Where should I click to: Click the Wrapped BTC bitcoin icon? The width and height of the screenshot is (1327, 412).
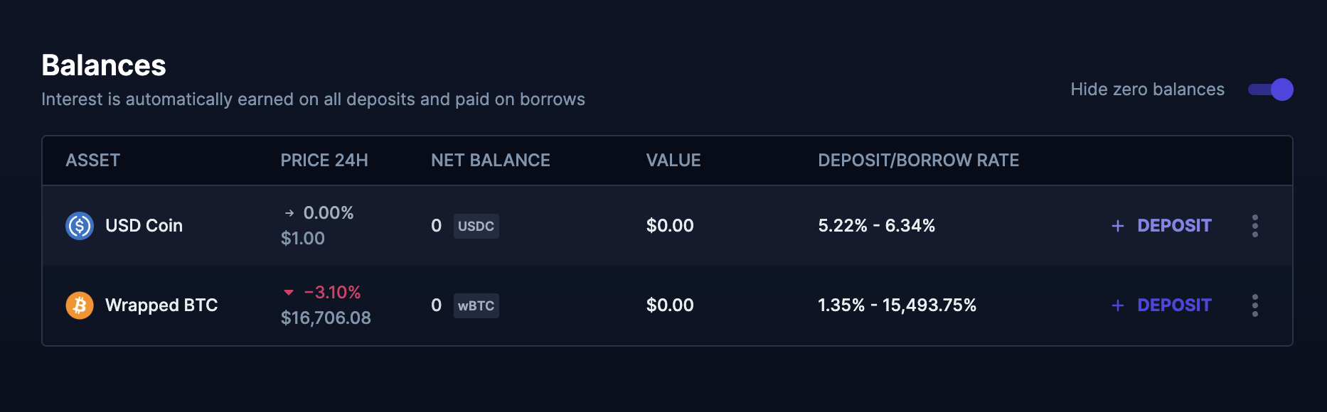80,305
